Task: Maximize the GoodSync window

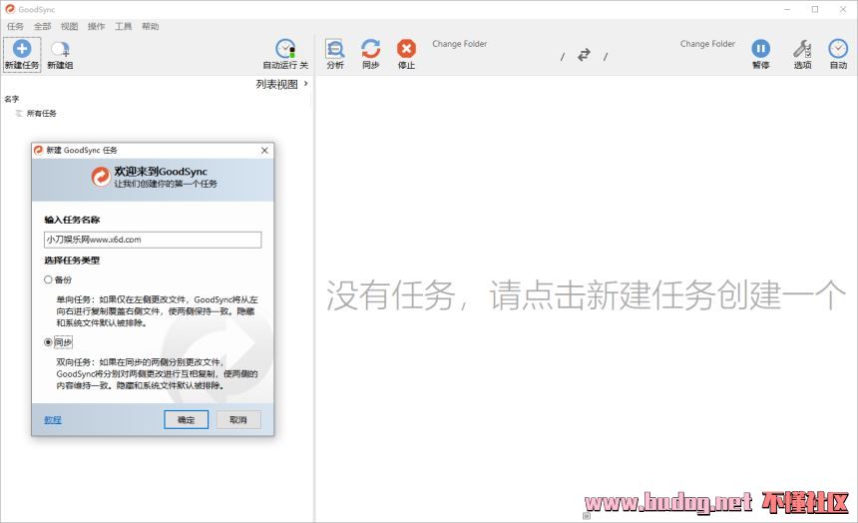Action: pyautogui.click(x=815, y=9)
